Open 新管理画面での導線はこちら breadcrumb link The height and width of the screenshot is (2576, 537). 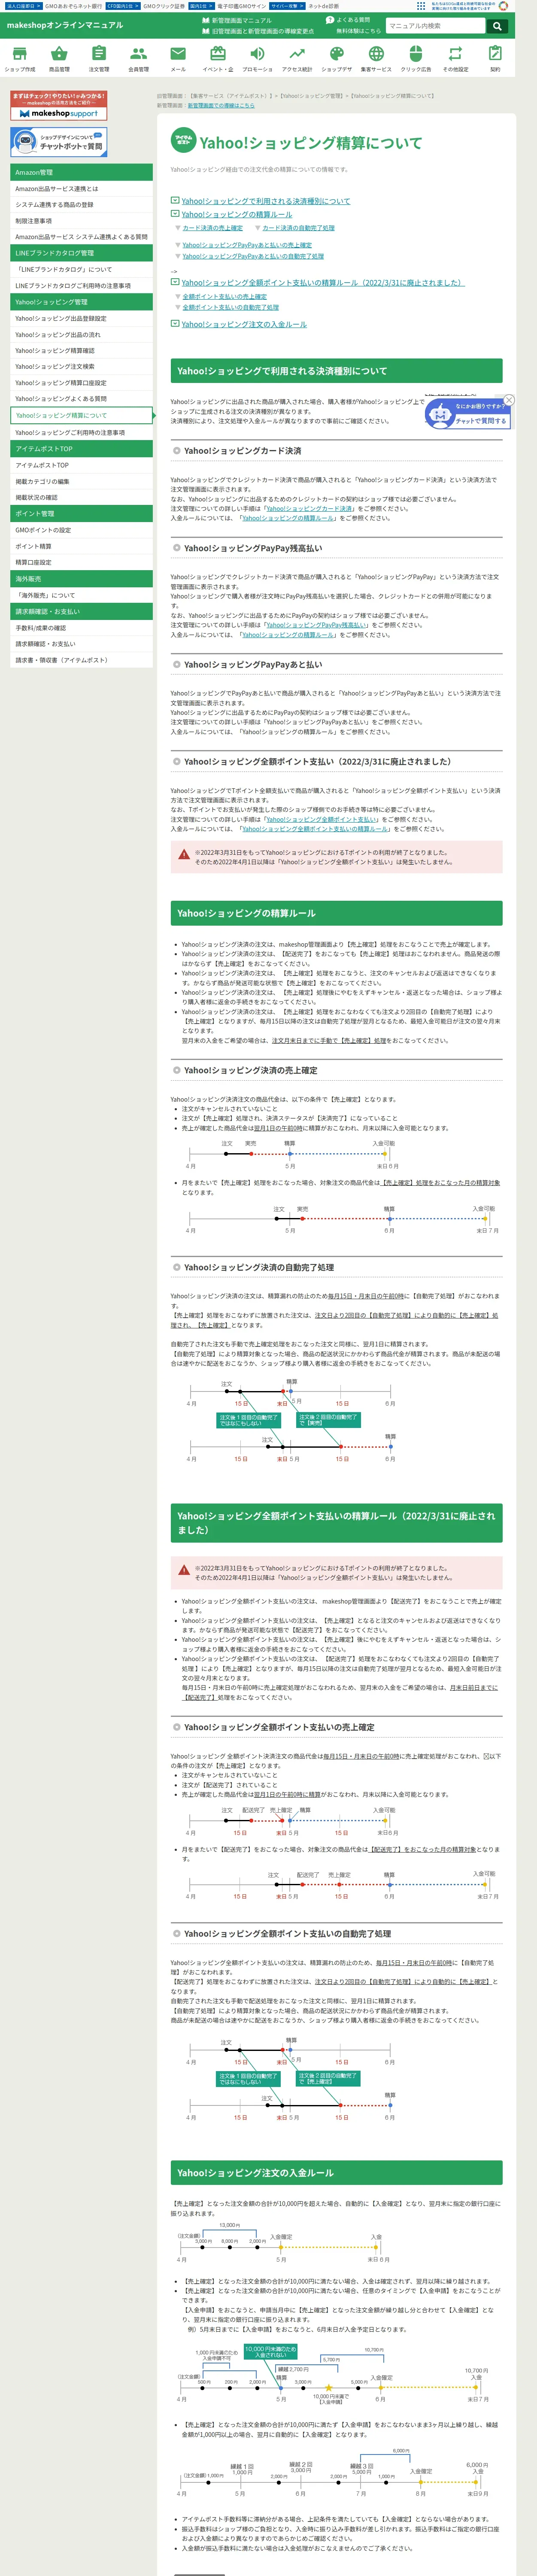221,105
